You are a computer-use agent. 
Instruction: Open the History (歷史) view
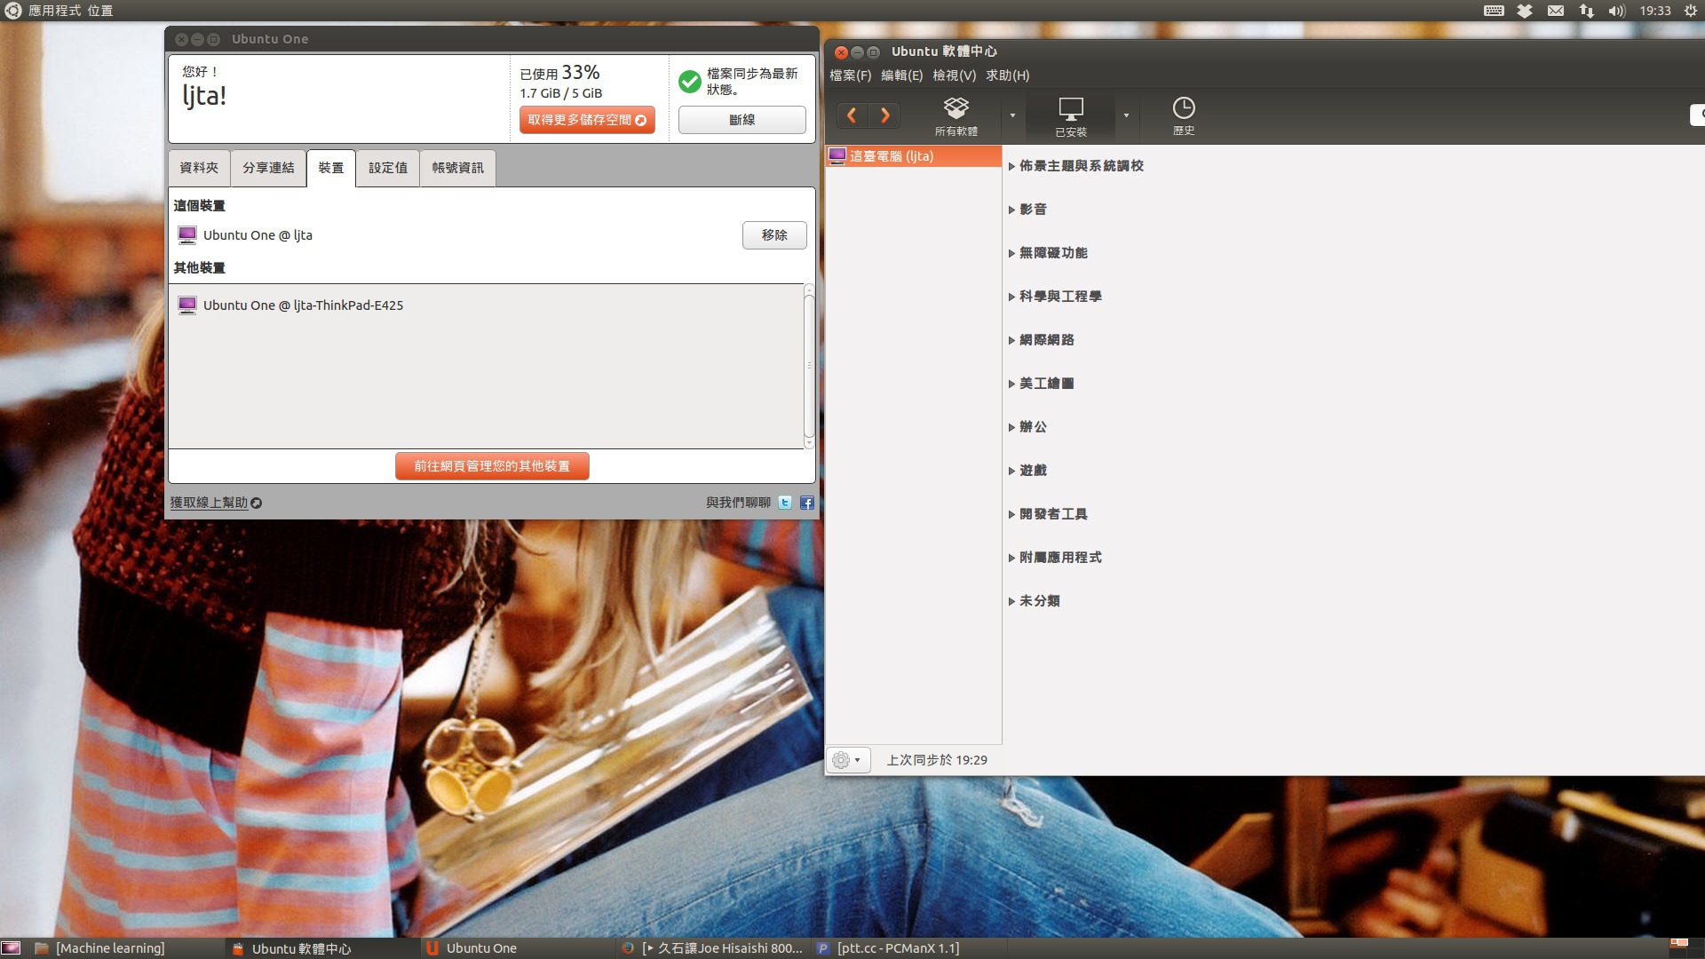(x=1183, y=116)
